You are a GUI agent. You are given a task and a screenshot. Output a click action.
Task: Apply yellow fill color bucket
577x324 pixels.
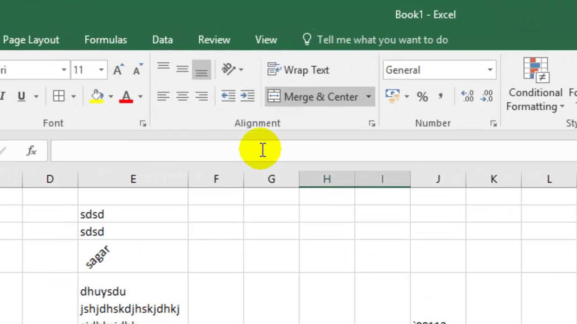pyautogui.click(x=97, y=96)
